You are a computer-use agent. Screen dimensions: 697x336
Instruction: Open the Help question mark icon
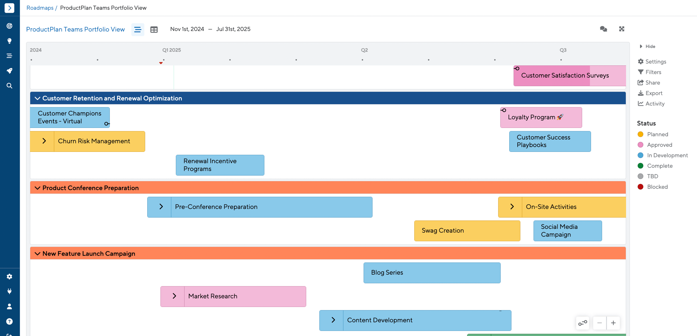(x=9, y=321)
